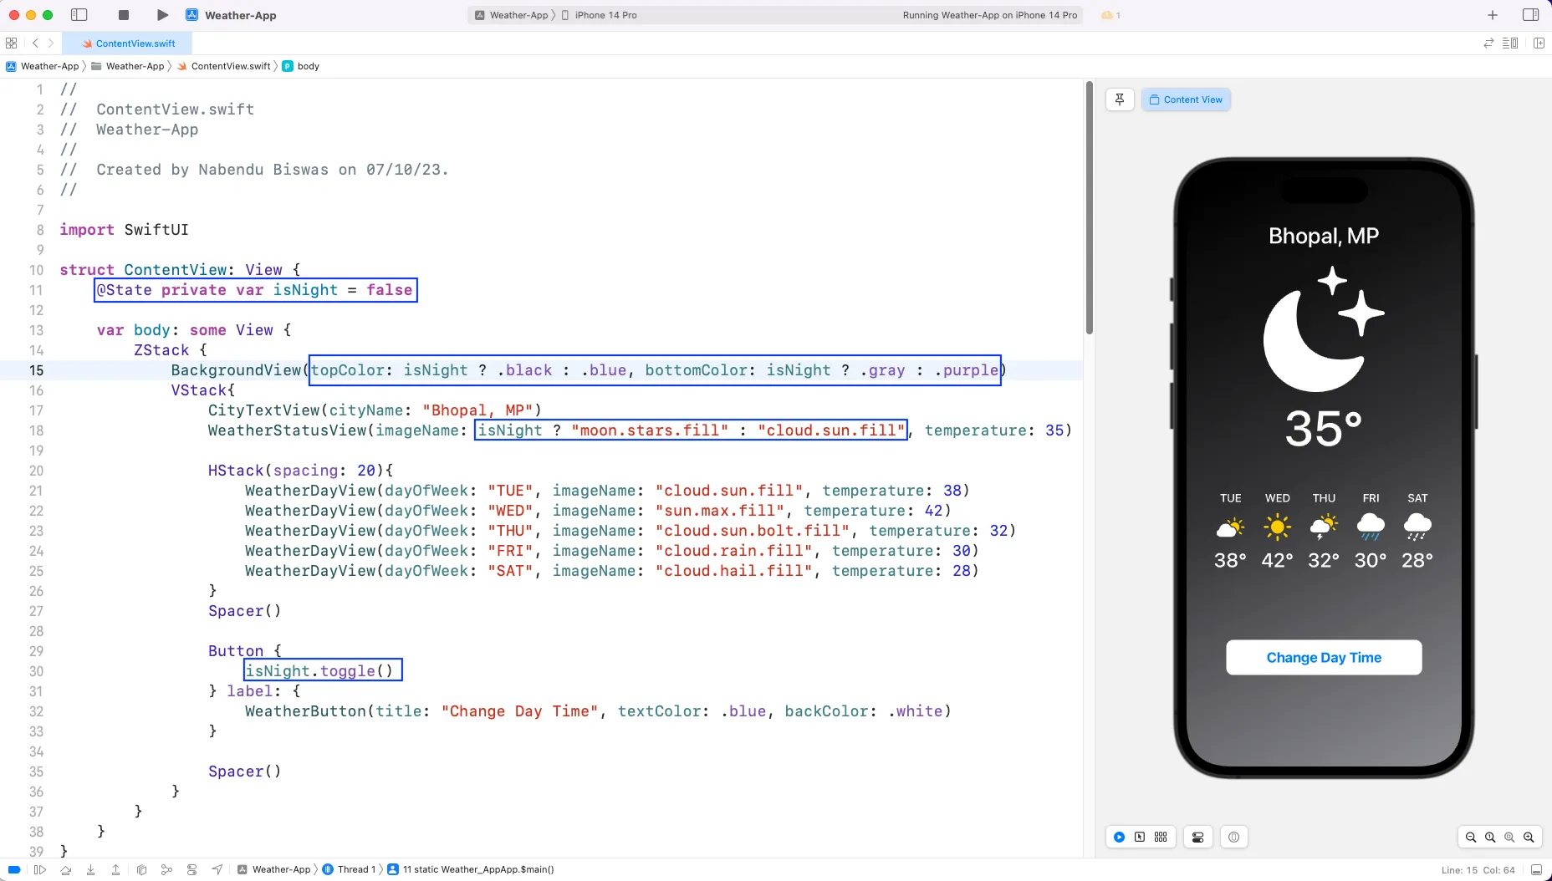The image size is (1552, 881).
Task: Choose iPhone 14 Pro run destination
Action: (x=599, y=15)
